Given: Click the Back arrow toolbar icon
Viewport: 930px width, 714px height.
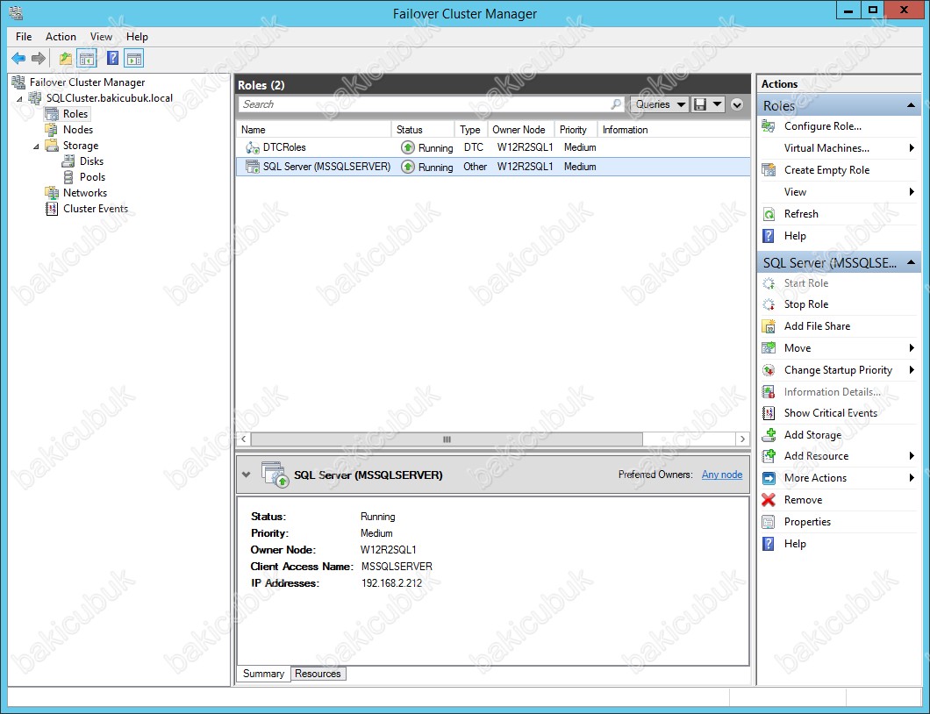Looking at the screenshot, I should pos(18,58).
